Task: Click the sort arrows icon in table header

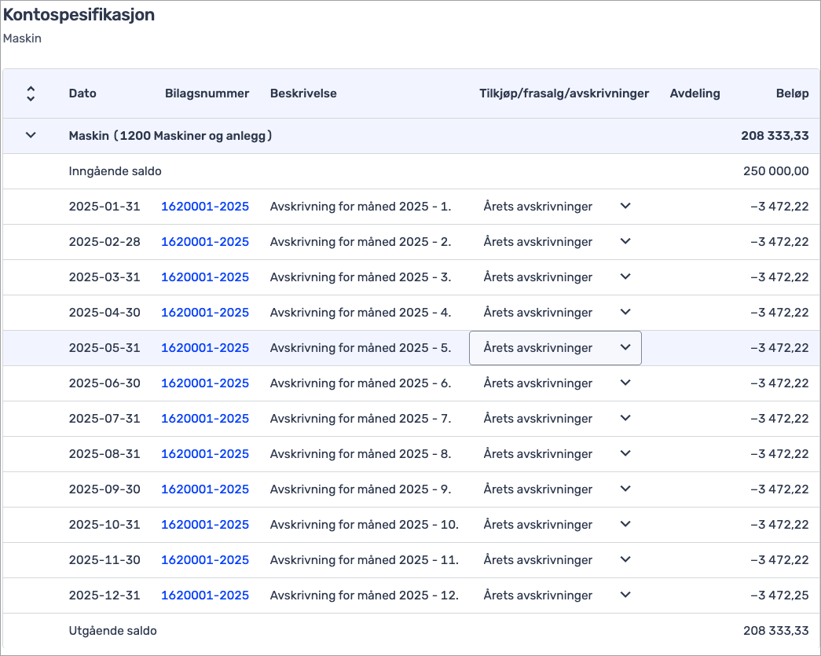Action: [x=31, y=93]
